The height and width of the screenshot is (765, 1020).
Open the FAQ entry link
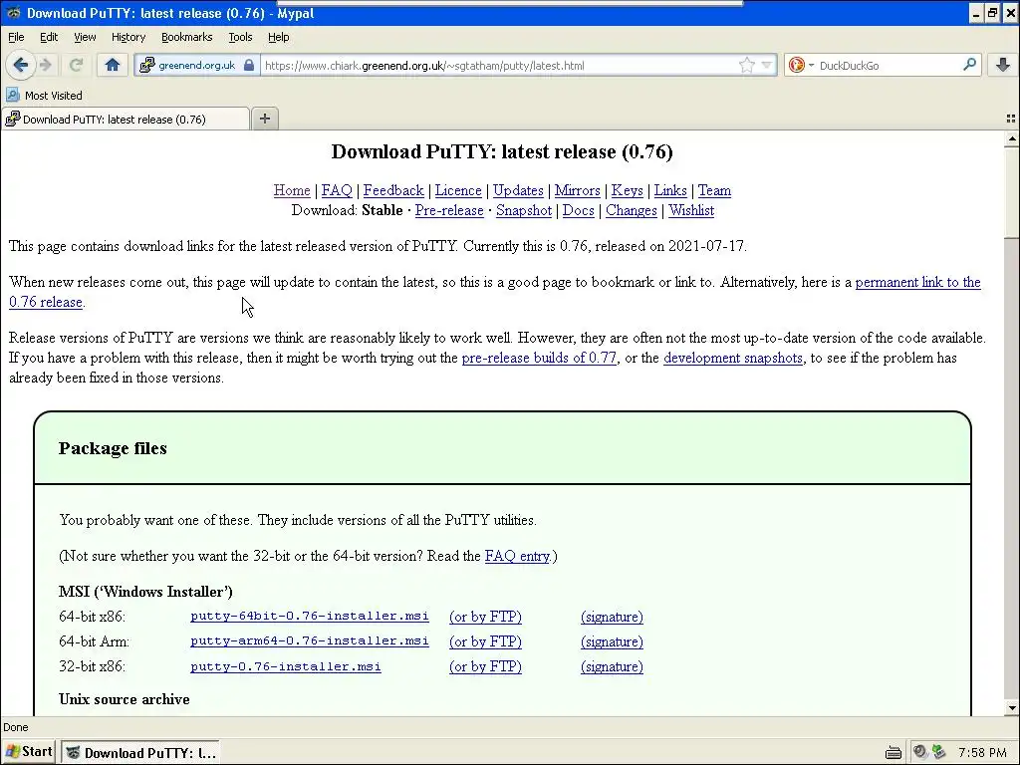(x=517, y=556)
